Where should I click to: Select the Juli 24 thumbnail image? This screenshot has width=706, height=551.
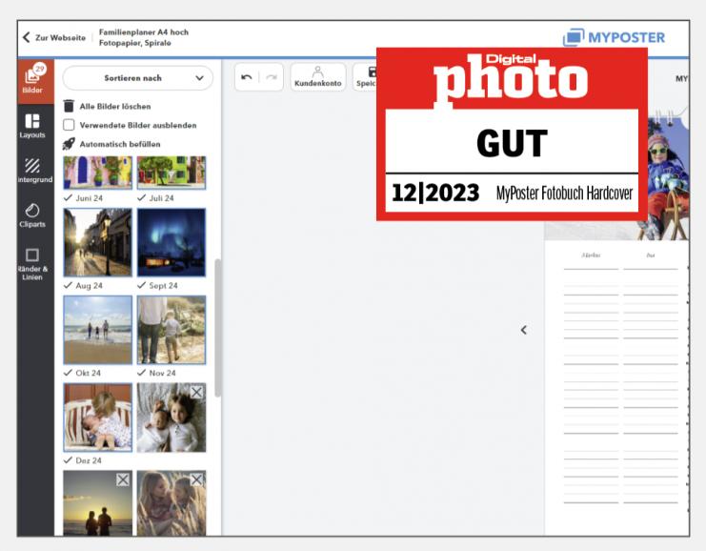(171, 173)
